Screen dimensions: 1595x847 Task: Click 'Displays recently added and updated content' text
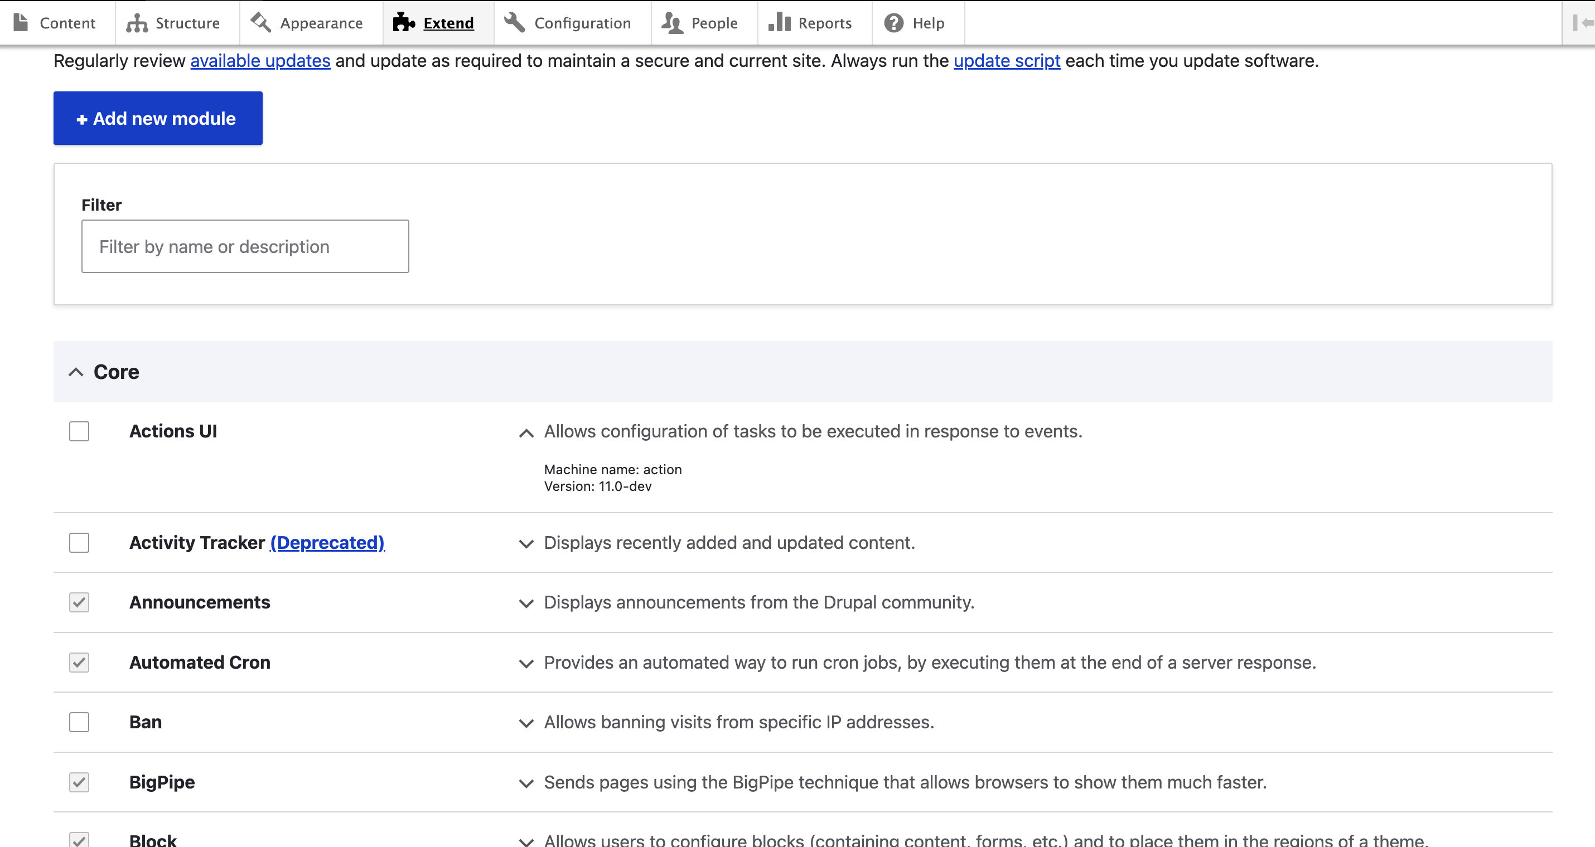point(729,543)
